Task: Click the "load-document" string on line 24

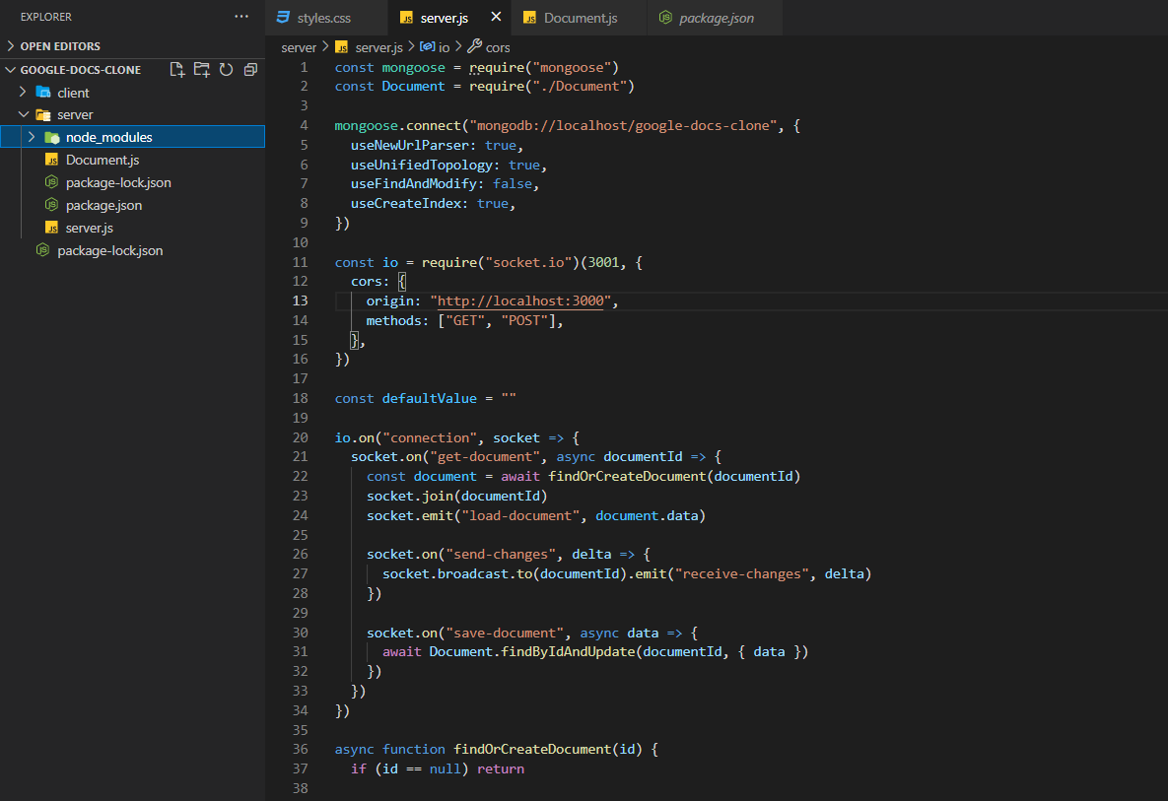Action: click(520, 516)
